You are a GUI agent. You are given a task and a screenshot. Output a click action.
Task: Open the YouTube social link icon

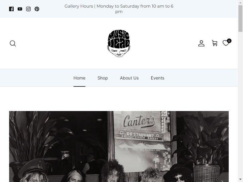click(20, 9)
